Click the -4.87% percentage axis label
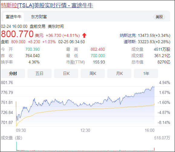Screen dimensions: 175x152 tap(164, 112)
